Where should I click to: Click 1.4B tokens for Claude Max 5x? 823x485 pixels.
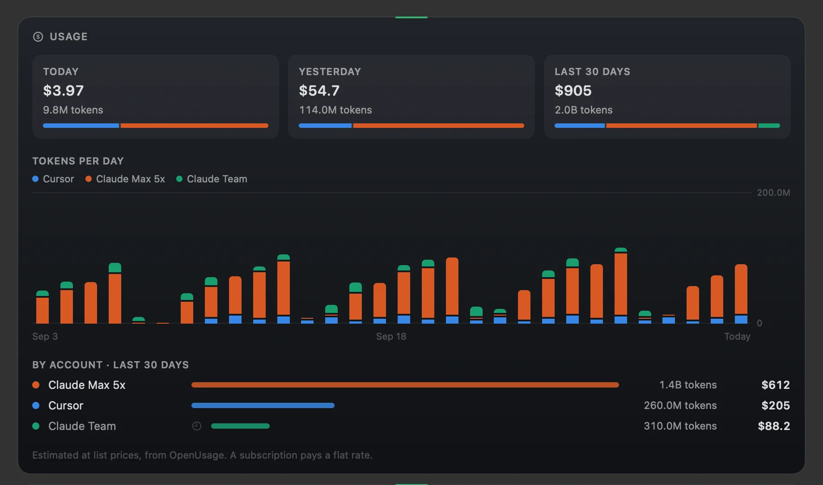point(688,385)
